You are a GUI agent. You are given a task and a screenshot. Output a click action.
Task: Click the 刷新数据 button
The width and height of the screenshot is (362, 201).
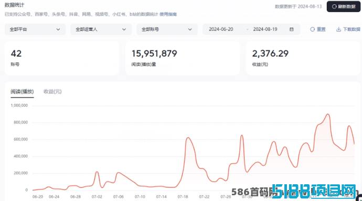point(344,6)
